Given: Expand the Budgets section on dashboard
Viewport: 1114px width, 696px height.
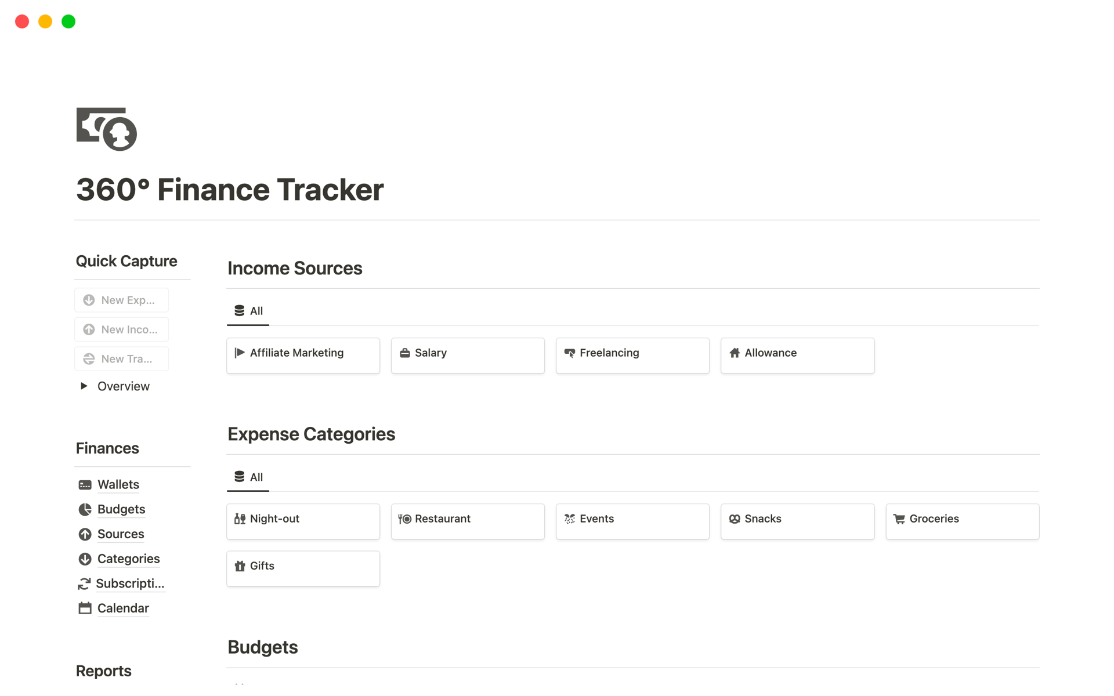Looking at the screenshot, I should click(x=262, y=646).
